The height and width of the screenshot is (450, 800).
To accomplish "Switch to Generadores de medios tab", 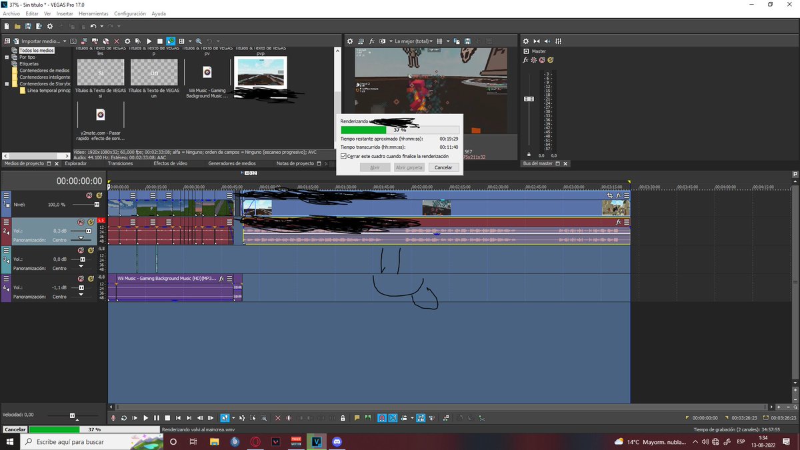I will (232, 163).
